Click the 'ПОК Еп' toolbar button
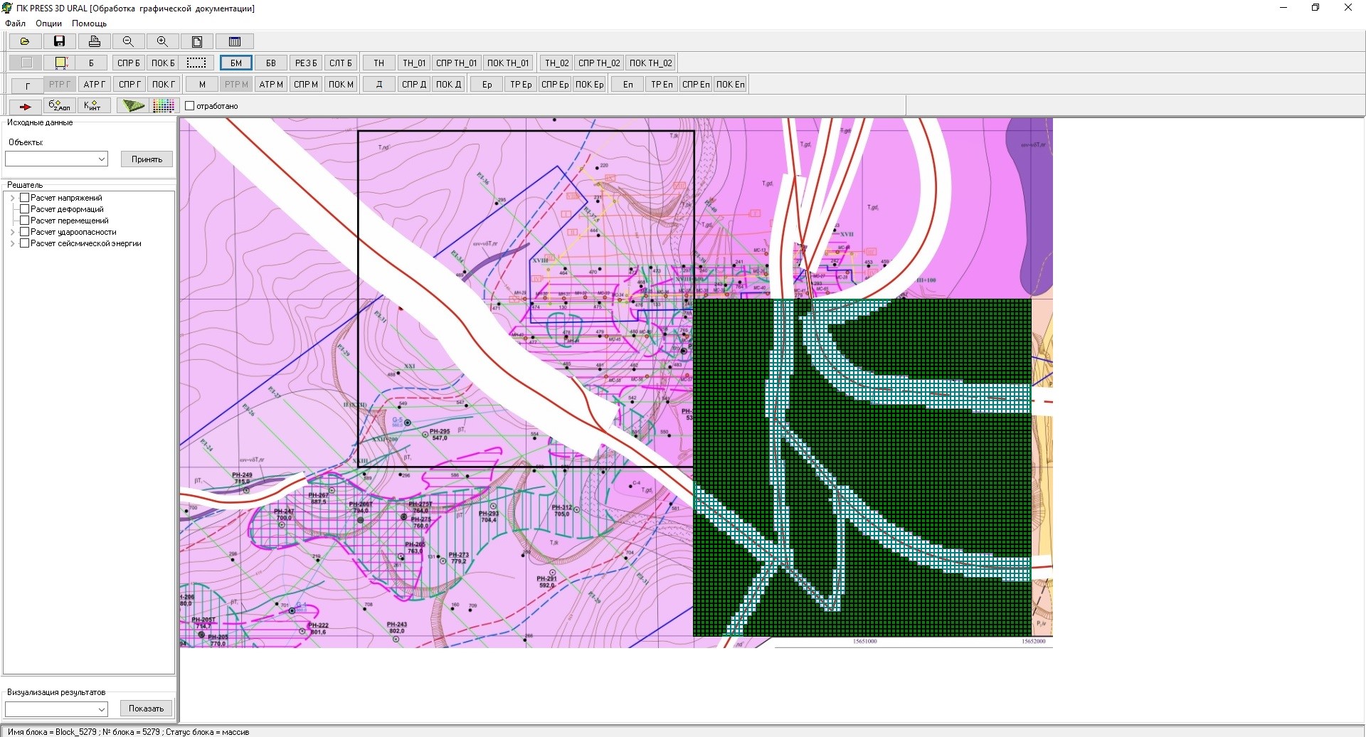Viewport: 1366px width, 737px height. pyautogui.click(x=730, y=85)
